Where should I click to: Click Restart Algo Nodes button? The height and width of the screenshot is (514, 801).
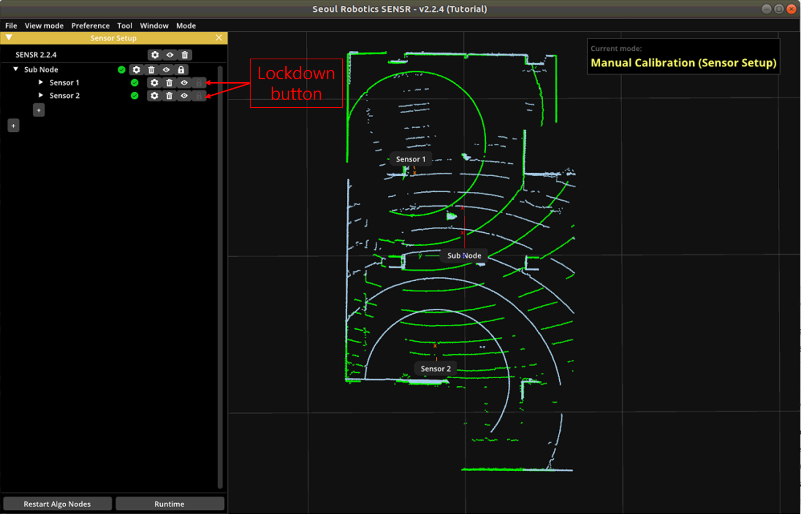pyautogui.click(x=57, y=504)
